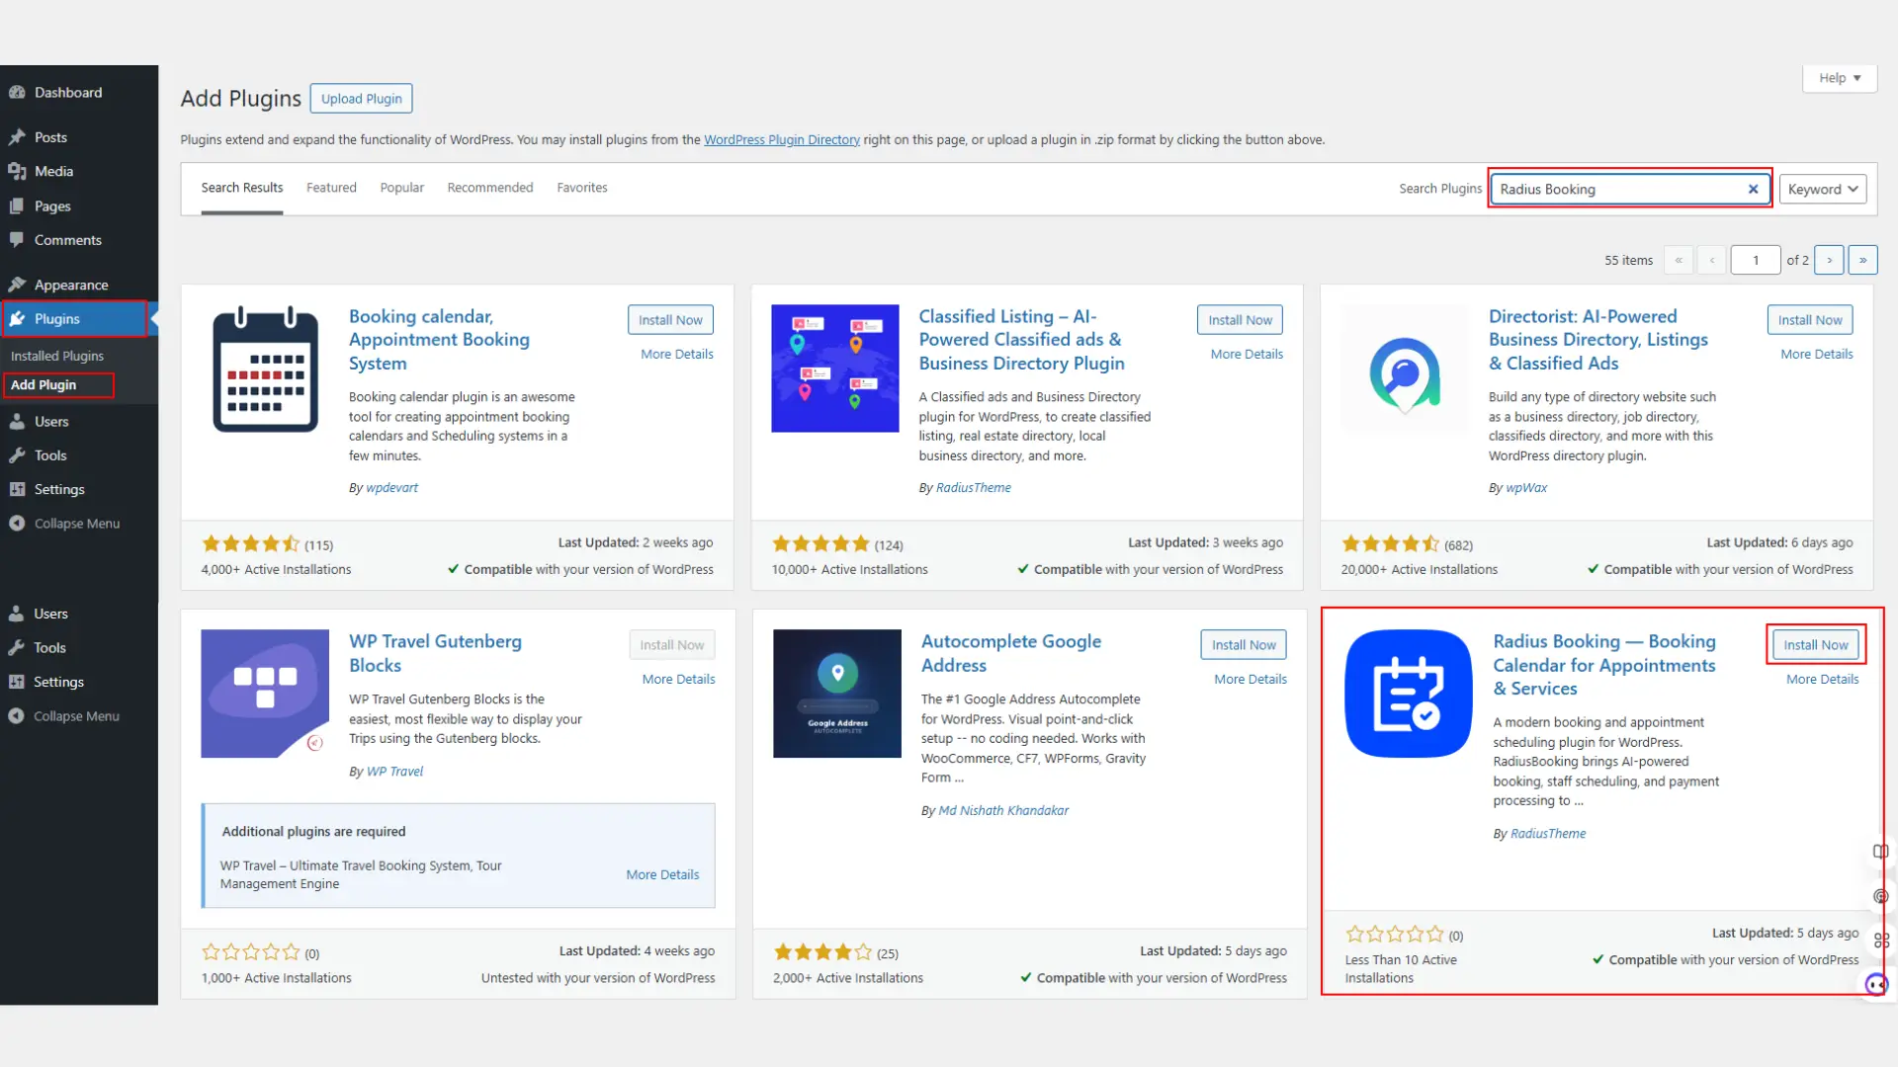The image size is (1898, 1067).
Task: Click the Classified Listing plugin thumbnail
Action: pos(835,369)
